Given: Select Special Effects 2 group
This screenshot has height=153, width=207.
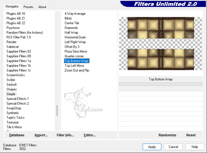Looking at the screenshot, I should pyautogui.click(x=18, y=103).
